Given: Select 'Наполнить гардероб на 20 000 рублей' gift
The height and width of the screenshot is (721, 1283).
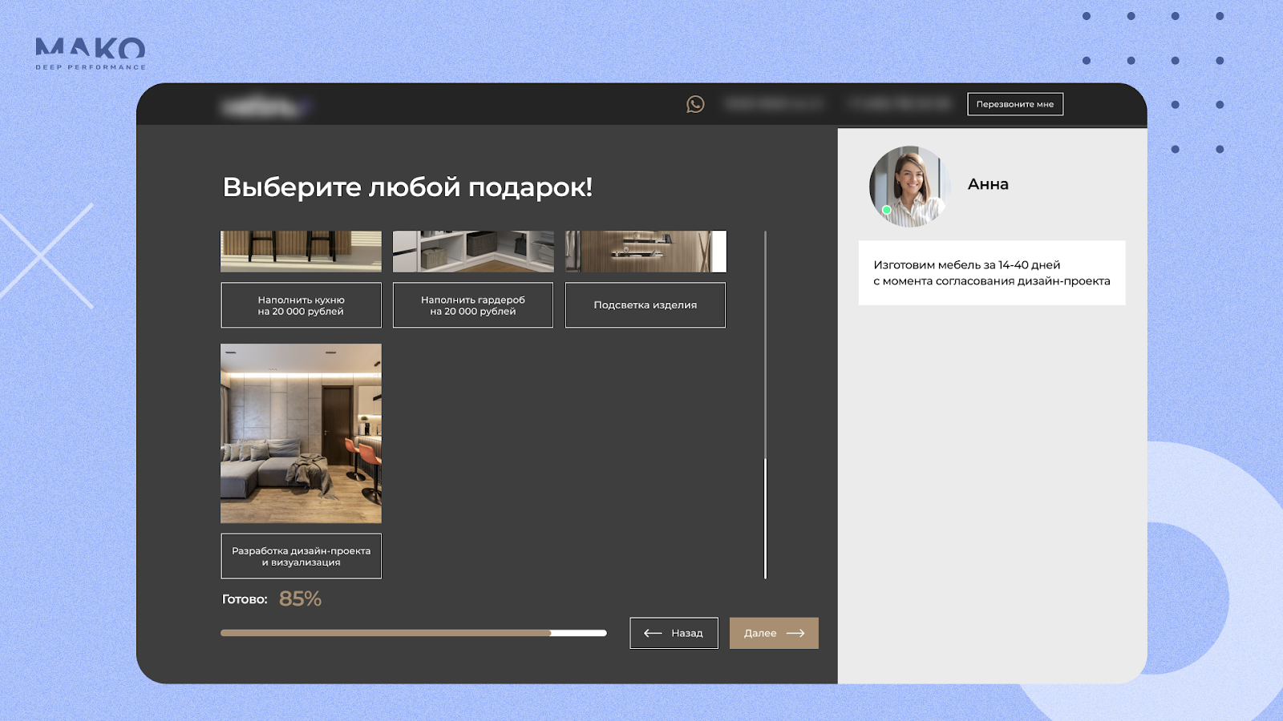Looking at the screenshot, I should pos(473,305).
